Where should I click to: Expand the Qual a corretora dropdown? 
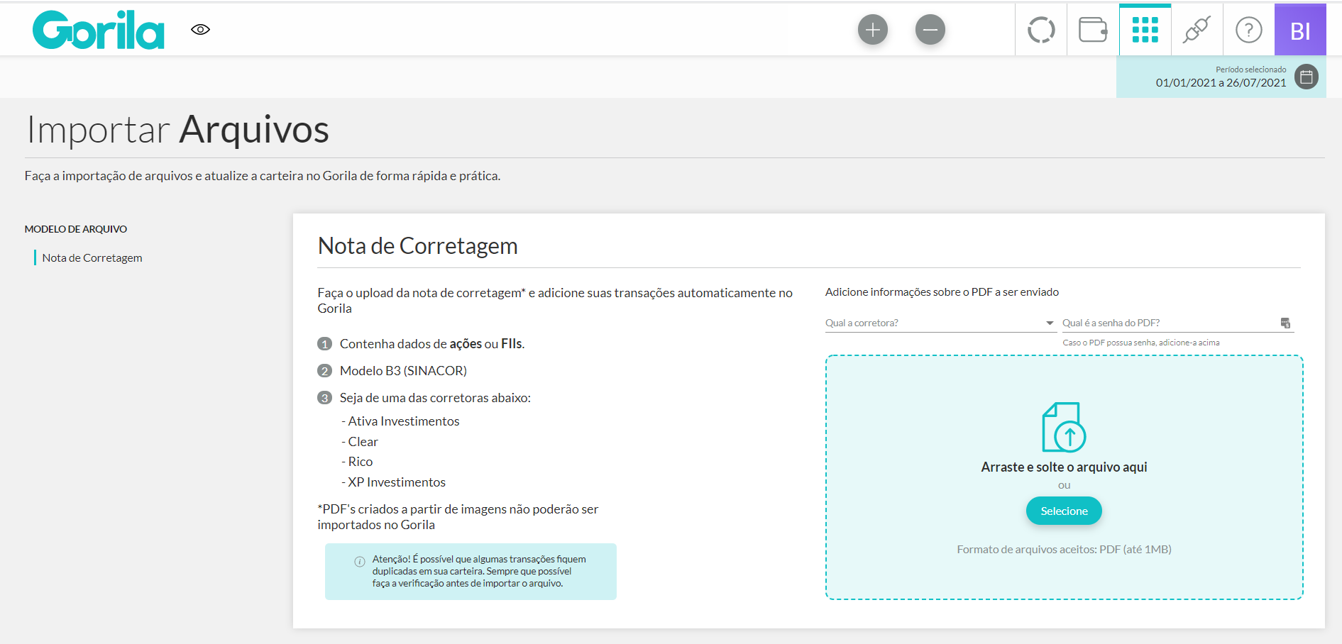pos(940,323)
